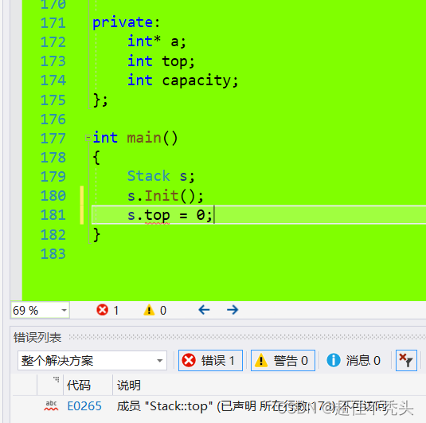Image resolution: width=426 pixels, height=423 pixels.
Task: Toggle the 消息 0 messages filter
Action: click(354, 361)
